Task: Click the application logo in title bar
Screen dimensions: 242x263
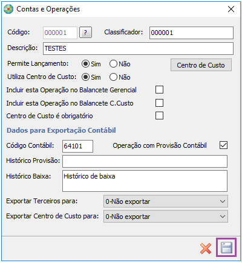Action: pos(8,9)
